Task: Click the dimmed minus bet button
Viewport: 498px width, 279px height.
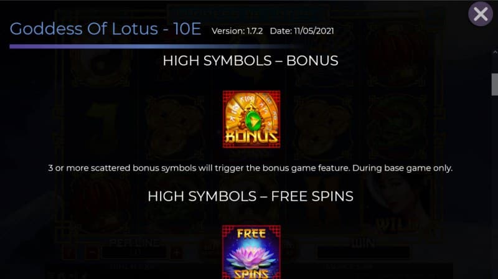Action: (92, 253)
